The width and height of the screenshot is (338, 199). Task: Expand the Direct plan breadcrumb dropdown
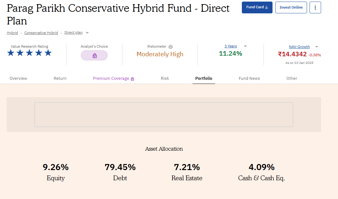87,32
